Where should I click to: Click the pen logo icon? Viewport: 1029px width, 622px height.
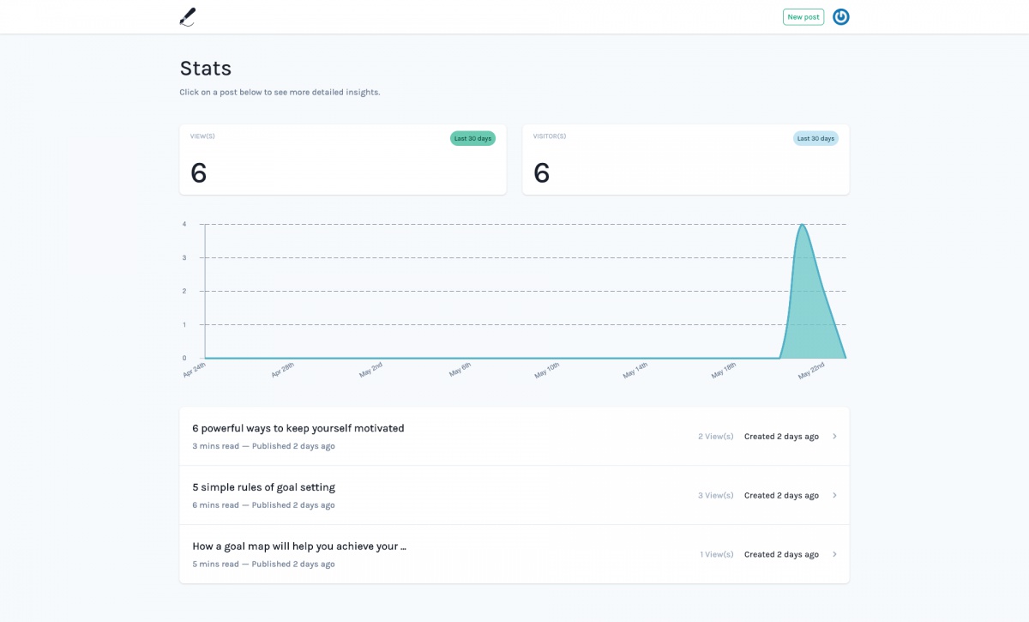click(187, 16)
